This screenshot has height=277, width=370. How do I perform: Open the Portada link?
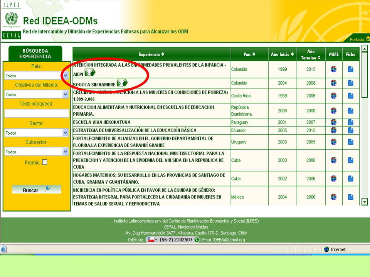point(357,40)
